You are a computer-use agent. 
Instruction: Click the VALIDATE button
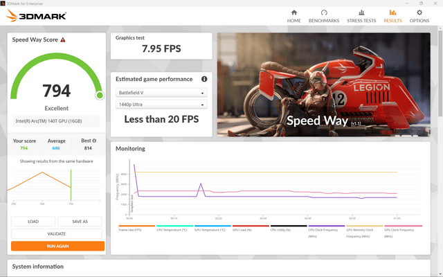coord(57,234)
